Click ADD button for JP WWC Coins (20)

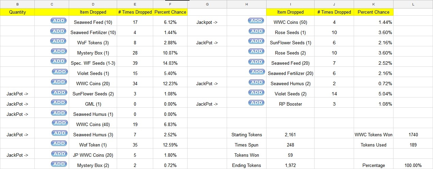(x=59, y=154)
